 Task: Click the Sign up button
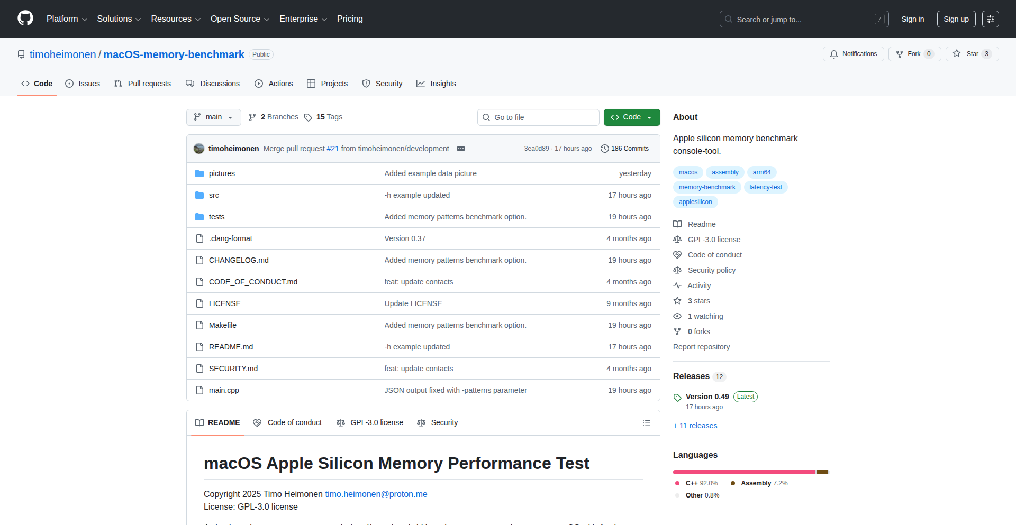pos(956,19)
